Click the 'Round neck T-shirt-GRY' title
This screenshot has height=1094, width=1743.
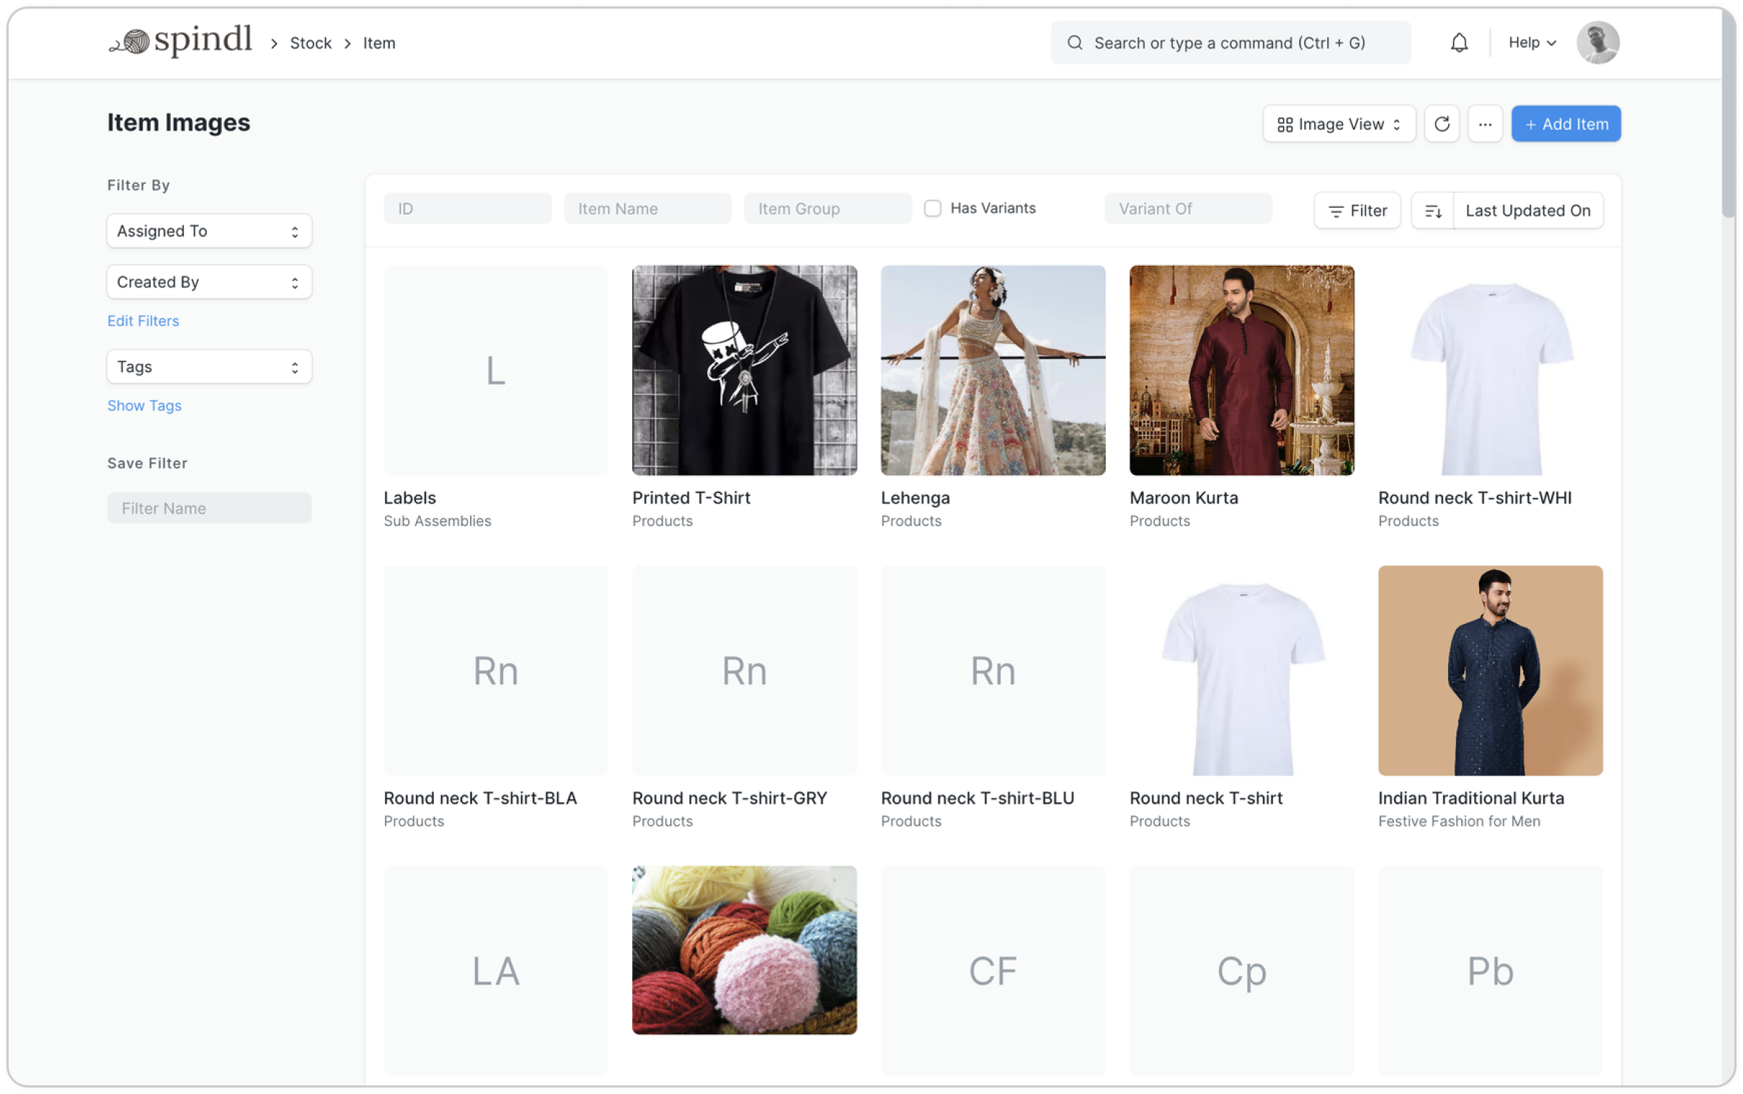(x=729, y=798)
